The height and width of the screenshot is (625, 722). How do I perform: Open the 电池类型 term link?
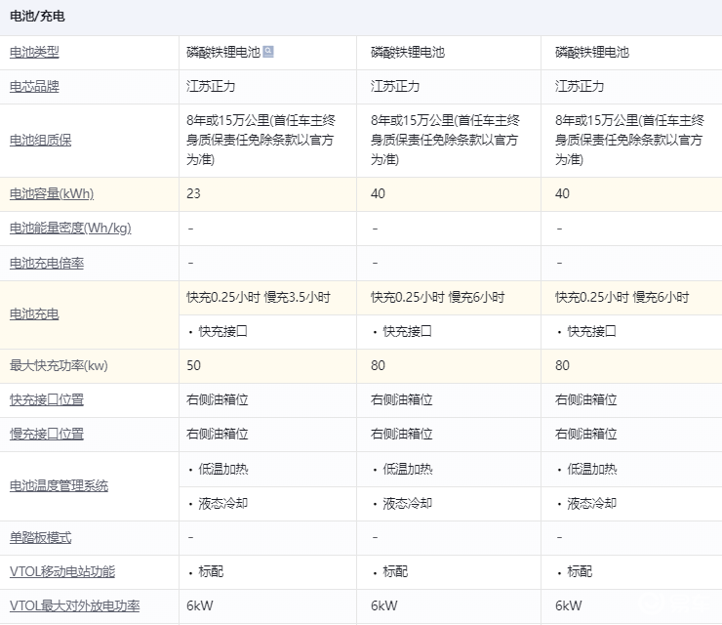[x=34, y=53]
